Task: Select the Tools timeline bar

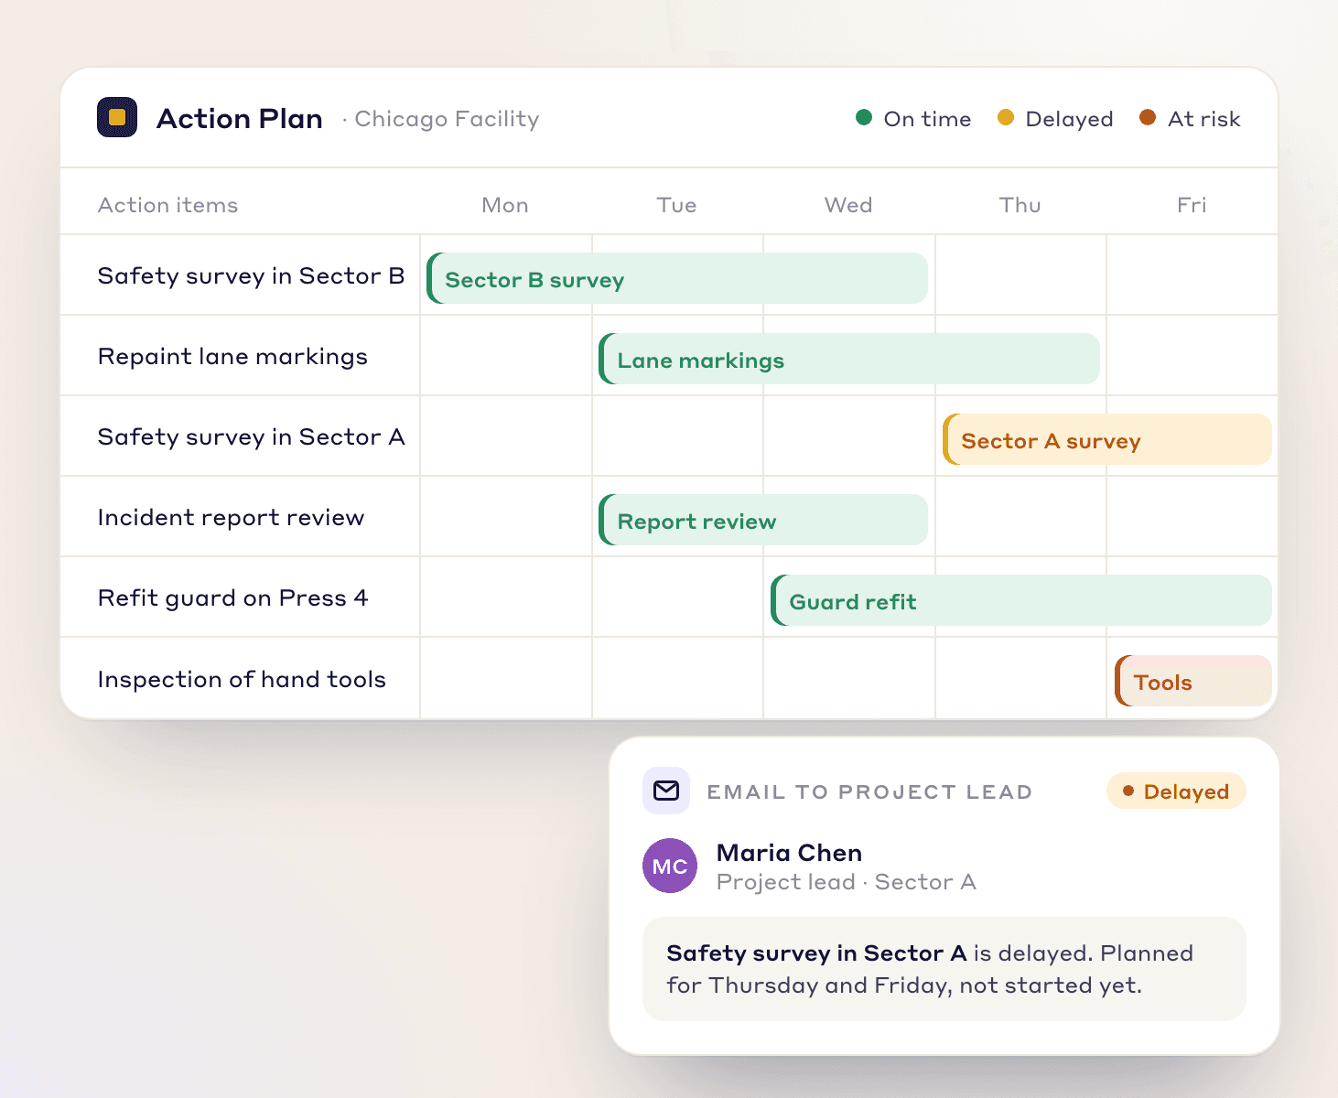Action: pyautogui.click(x=1193, y=681)
